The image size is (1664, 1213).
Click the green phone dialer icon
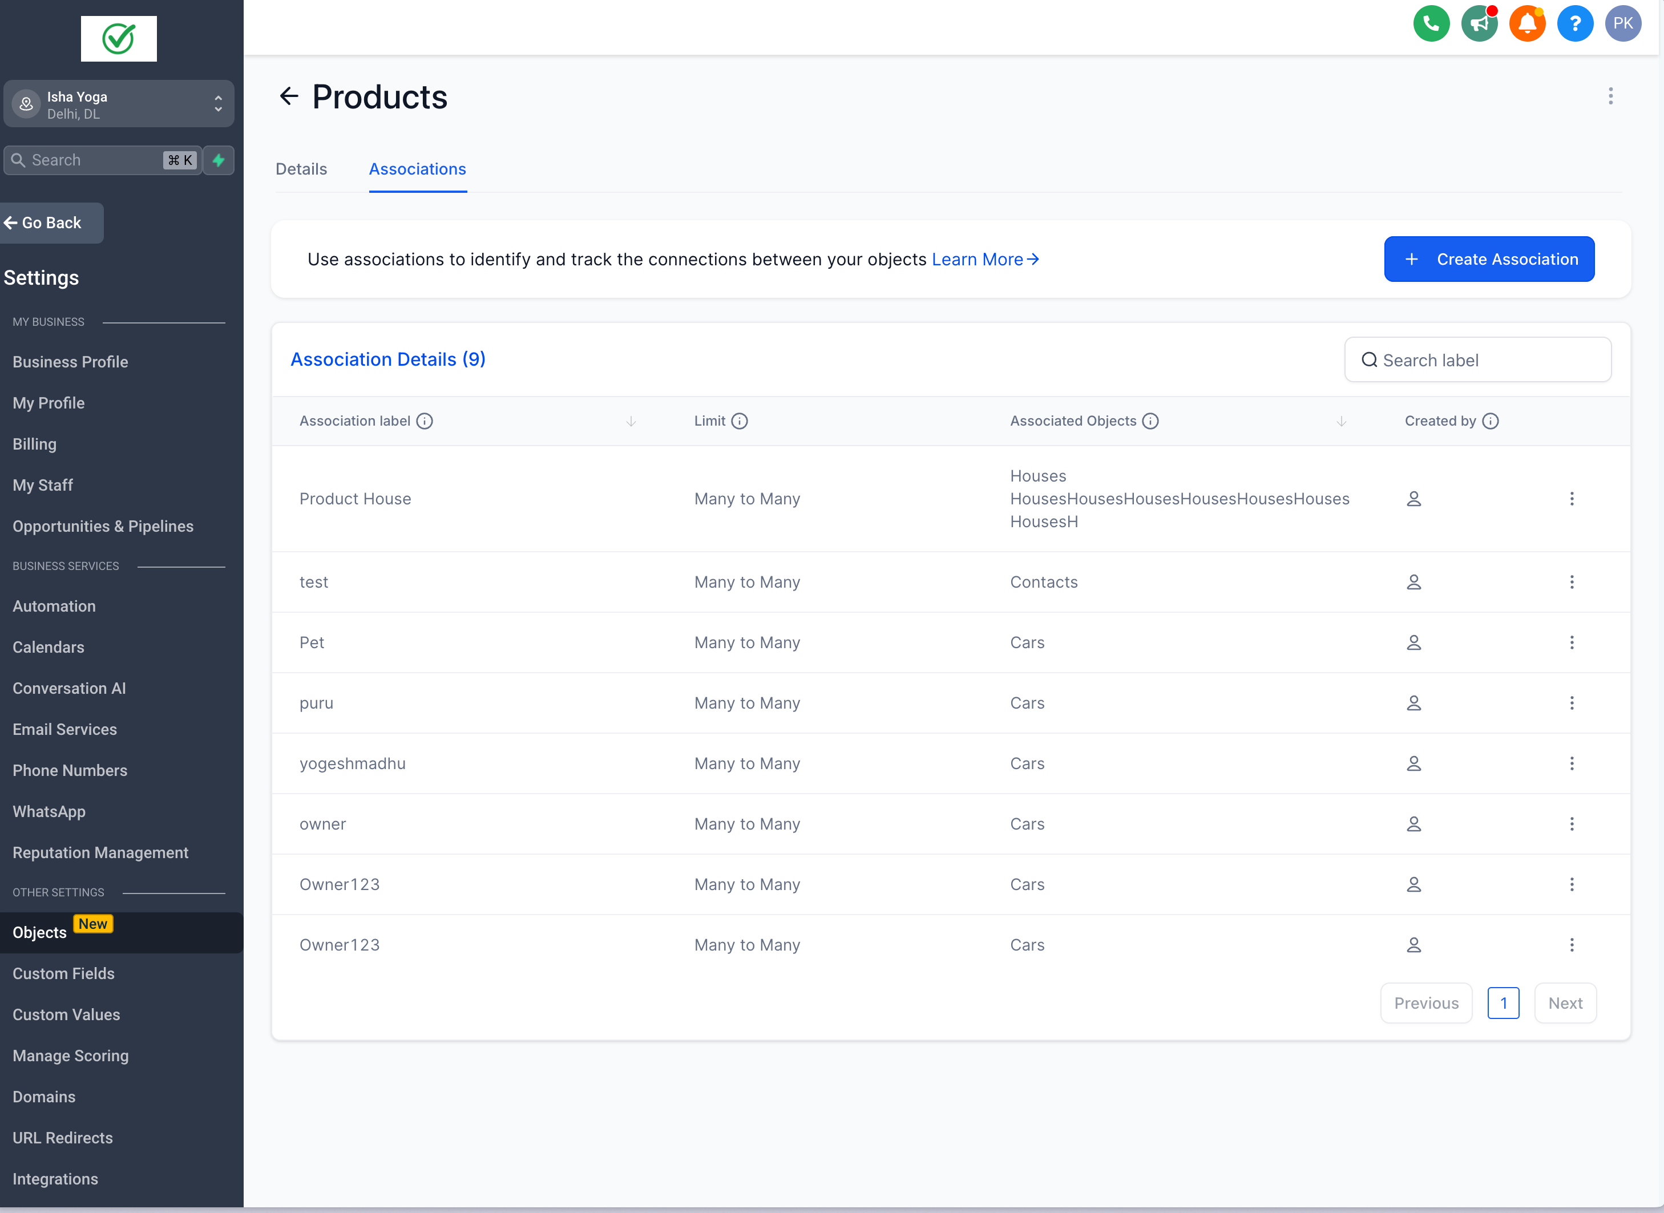point(1431,23)
